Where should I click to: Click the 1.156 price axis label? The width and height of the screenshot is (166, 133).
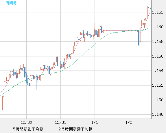point(158,56)
